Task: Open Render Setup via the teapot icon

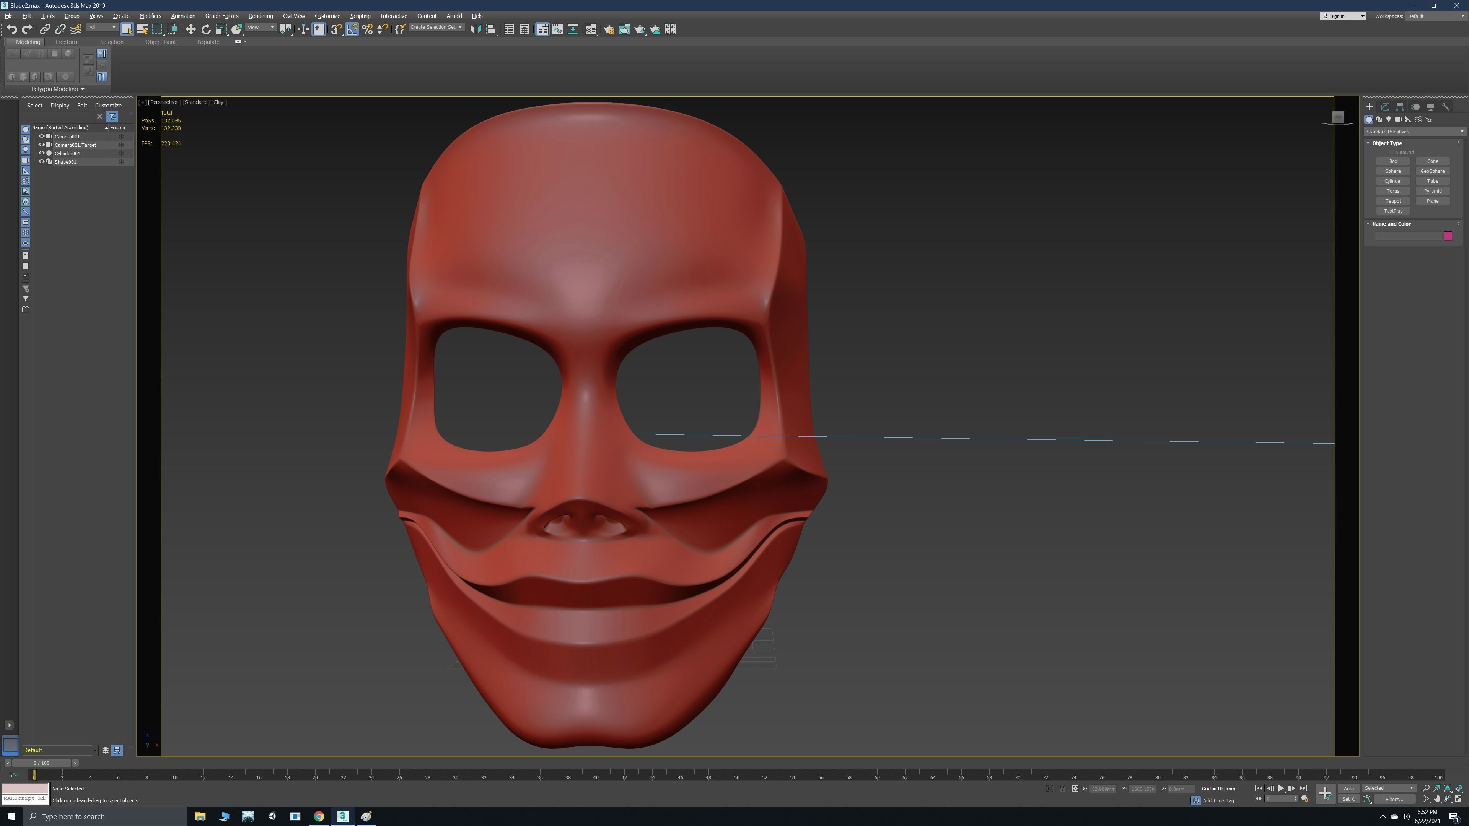Action: point(609,29)
